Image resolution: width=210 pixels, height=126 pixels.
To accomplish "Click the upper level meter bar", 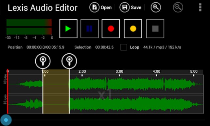I will (x=29, y=23).
